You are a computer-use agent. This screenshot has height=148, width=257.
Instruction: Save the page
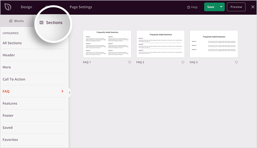(x=211, y=7)
